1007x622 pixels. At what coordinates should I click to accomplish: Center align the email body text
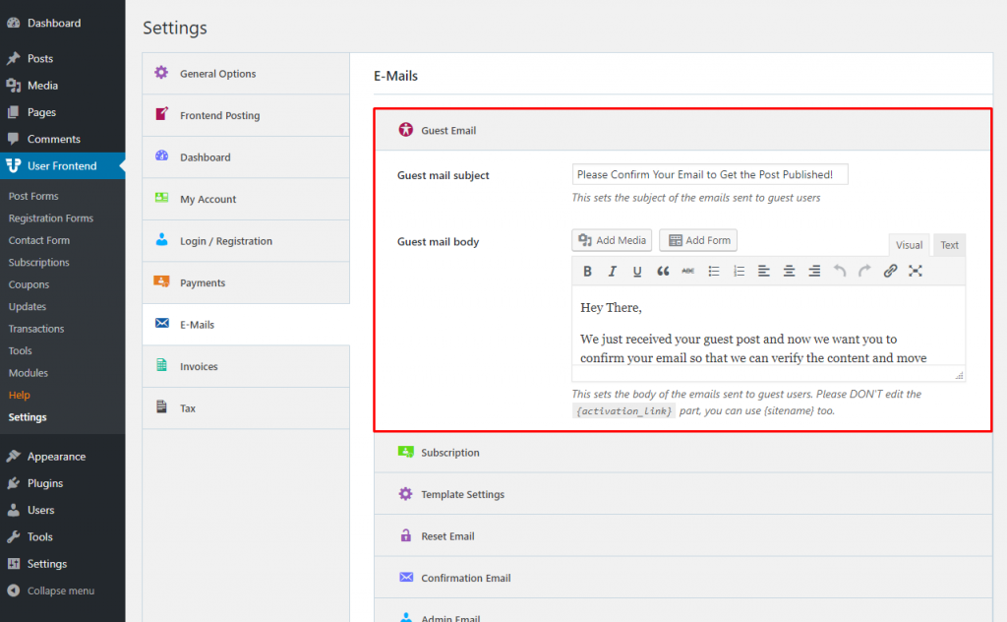click(789, 271)
